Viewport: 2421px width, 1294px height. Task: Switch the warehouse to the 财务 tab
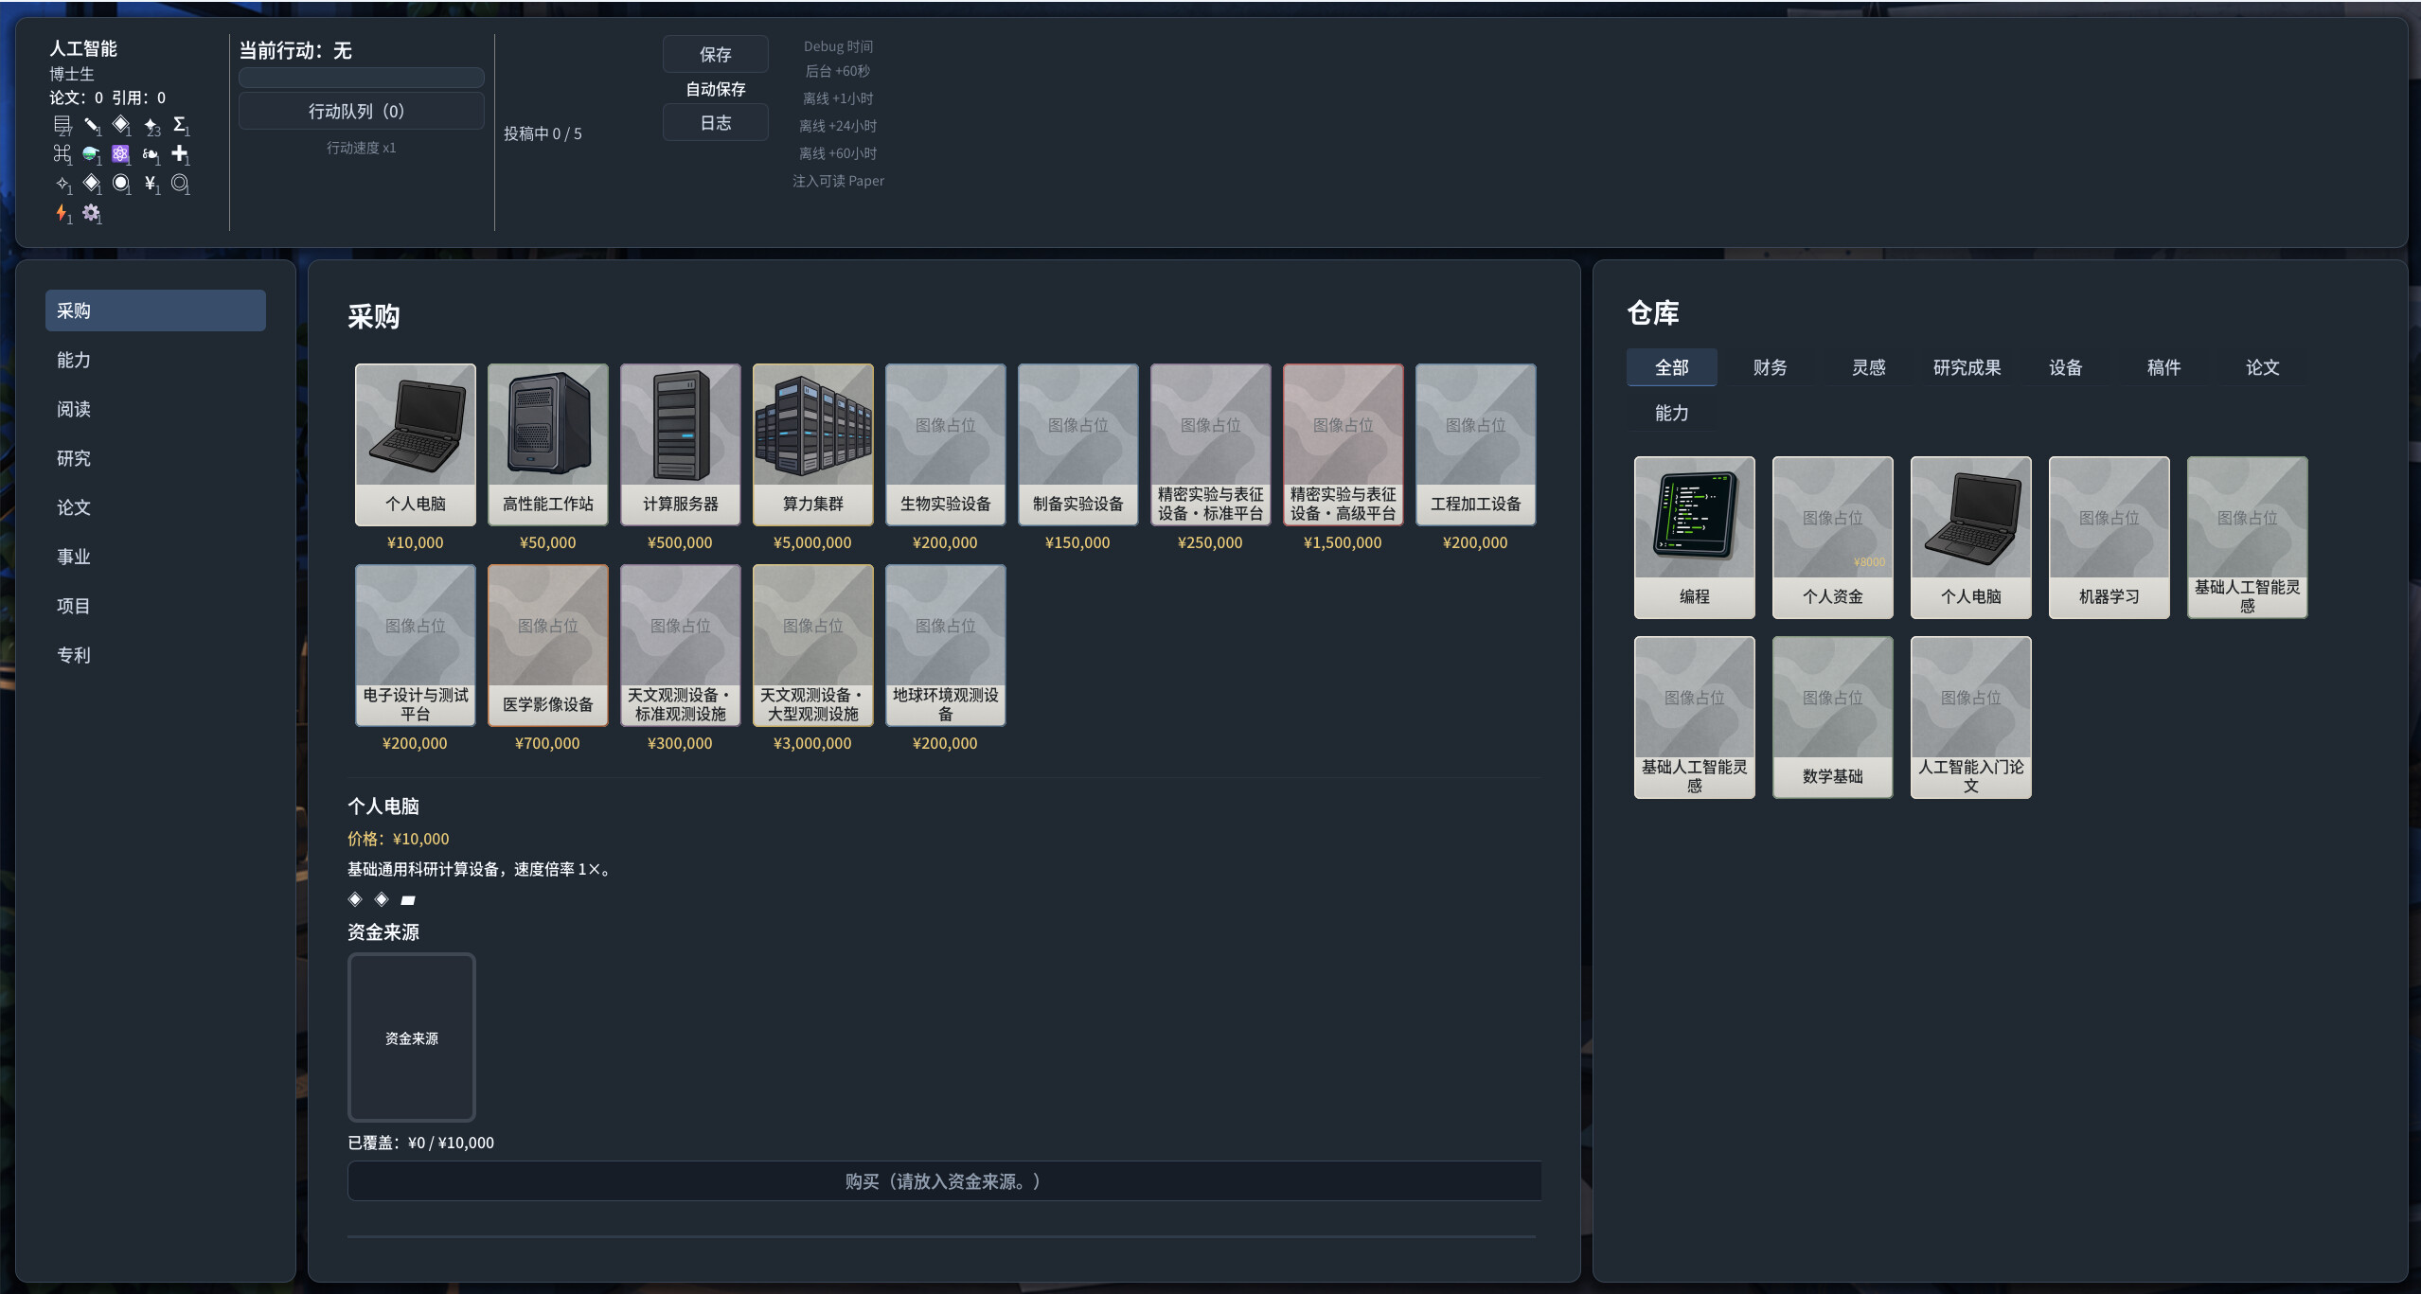point(1770,367)
